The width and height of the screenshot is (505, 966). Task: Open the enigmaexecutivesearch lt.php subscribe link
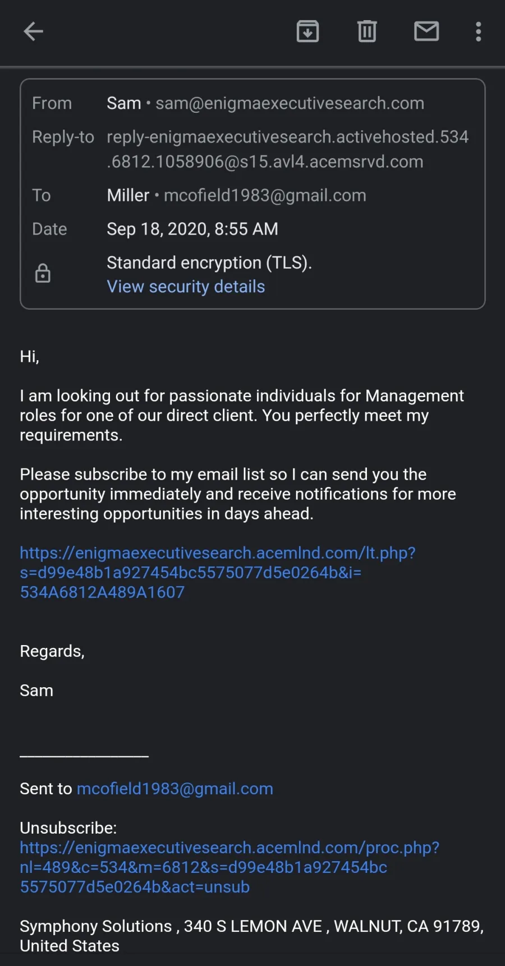[x=218, y=573]
